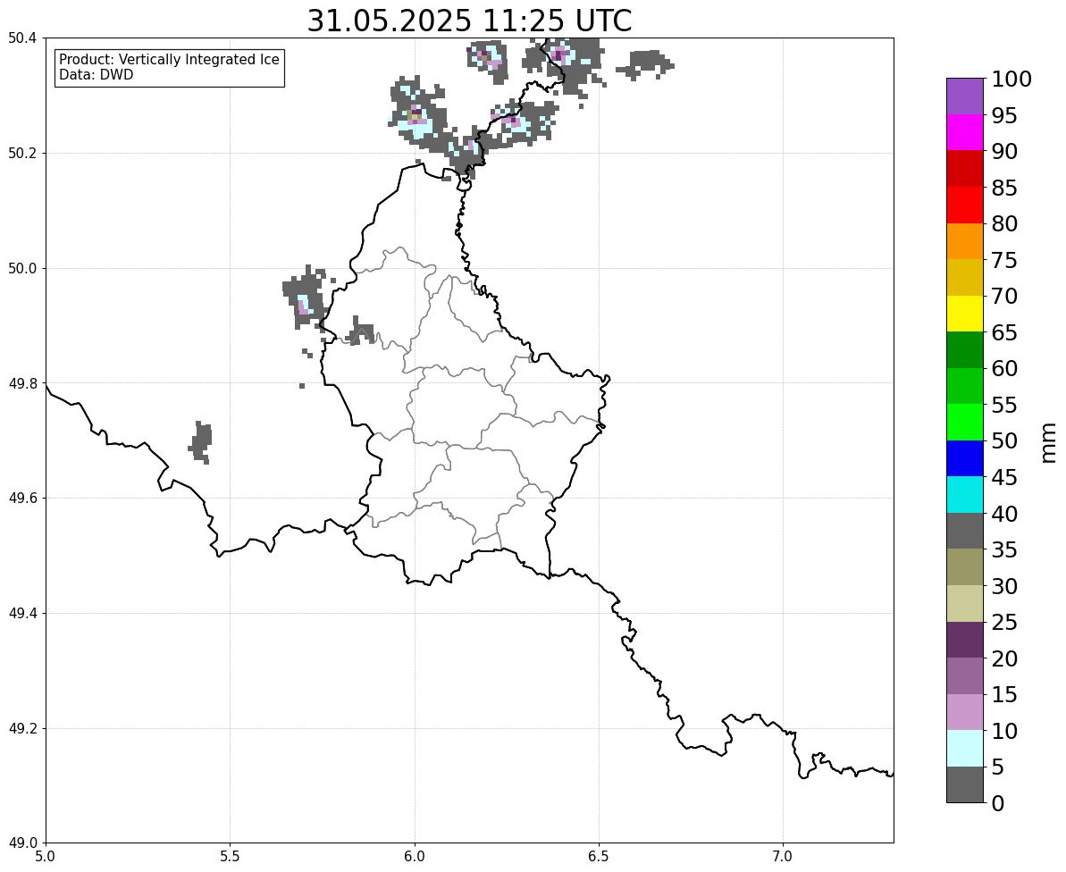The width and height of the screenshot is (1066, 872).
Task: Click the colorbar tick label '50'
Action: (x=1005, y=440)
